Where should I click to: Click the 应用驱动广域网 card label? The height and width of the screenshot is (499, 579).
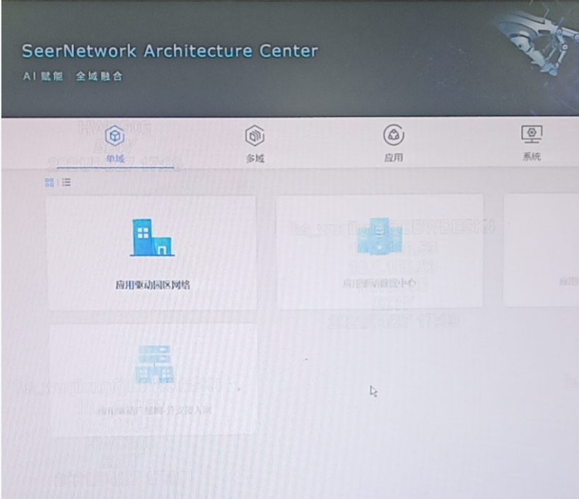coord(155,410)
